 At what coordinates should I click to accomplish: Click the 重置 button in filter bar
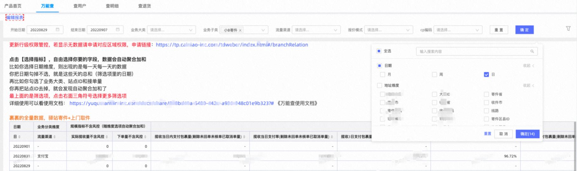coord(499,30)
